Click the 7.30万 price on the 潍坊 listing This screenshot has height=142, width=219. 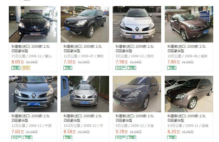tap(69, 62)
